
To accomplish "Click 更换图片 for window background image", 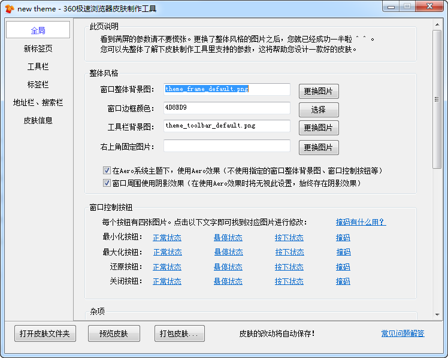I will tap(319, 92).
